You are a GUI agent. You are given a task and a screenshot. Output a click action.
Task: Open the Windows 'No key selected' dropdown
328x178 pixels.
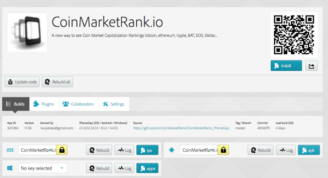click(42, 168)
